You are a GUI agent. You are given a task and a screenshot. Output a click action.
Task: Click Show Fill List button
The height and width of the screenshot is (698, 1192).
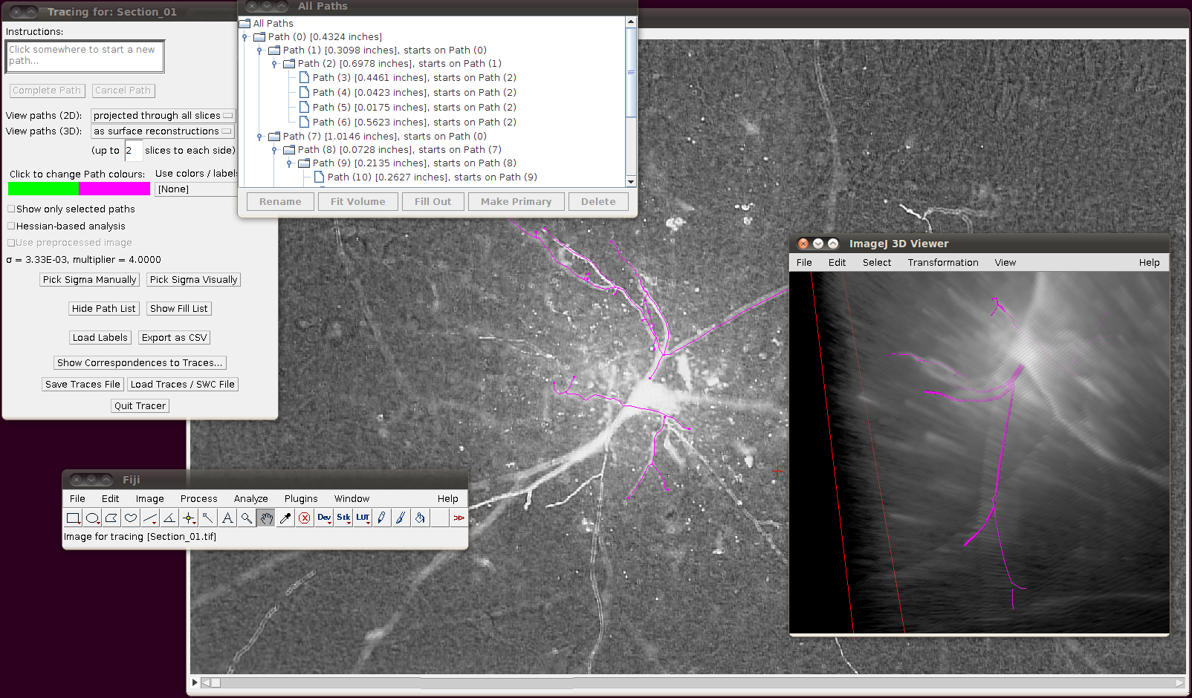pyautogui.click(x=178, y=309)
